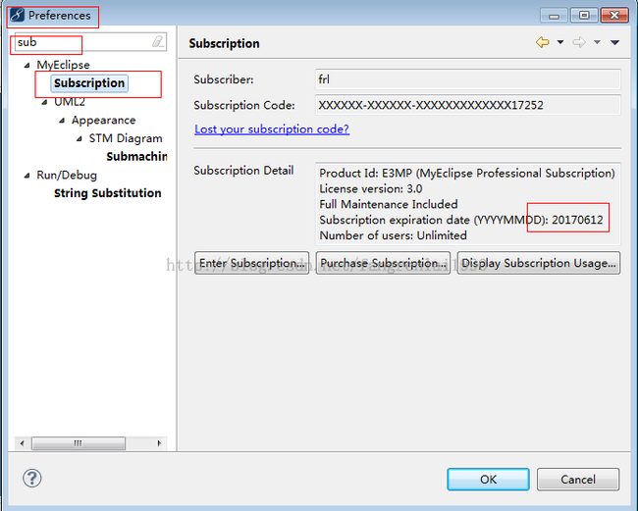Open help via question mark icon
Image resolution: width=638 pixels, height=511 pixels.
[32, 478]
